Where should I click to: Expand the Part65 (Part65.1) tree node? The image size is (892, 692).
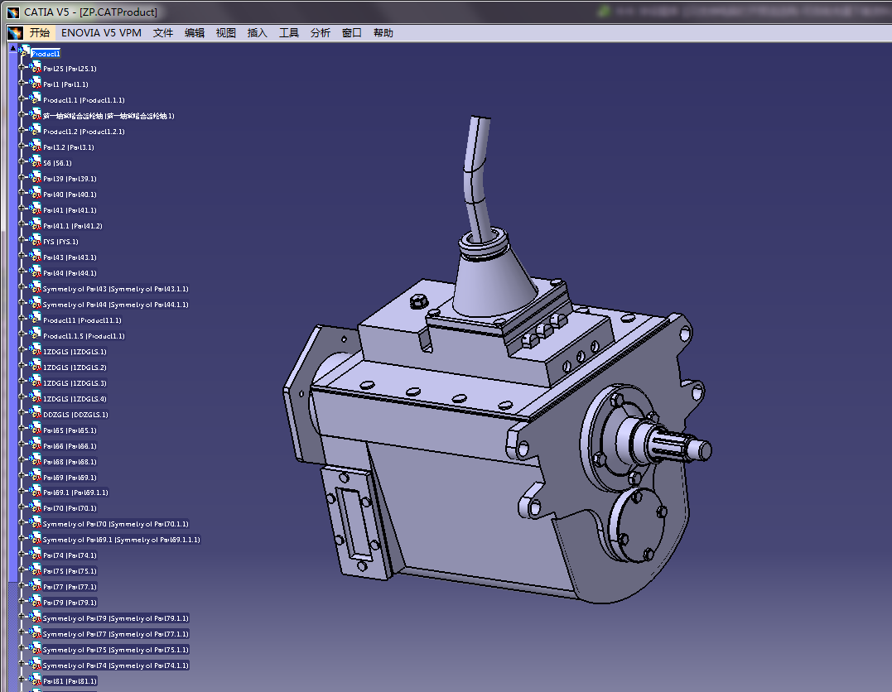(22, 429)
